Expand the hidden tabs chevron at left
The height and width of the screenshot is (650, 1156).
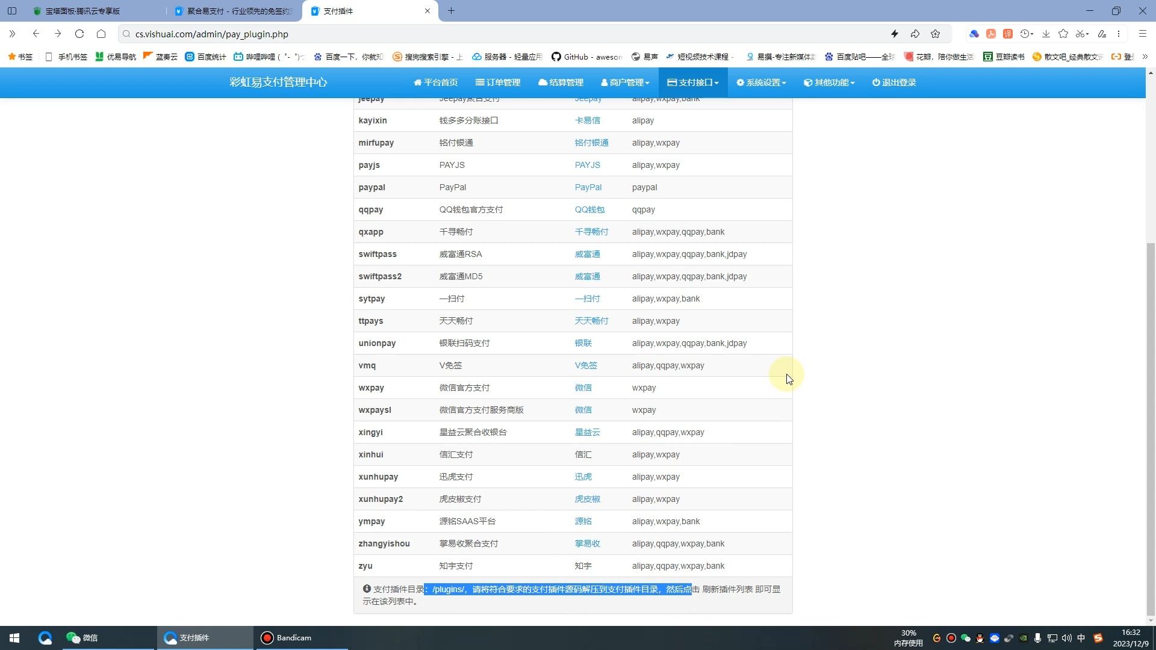tap(12, 34)
